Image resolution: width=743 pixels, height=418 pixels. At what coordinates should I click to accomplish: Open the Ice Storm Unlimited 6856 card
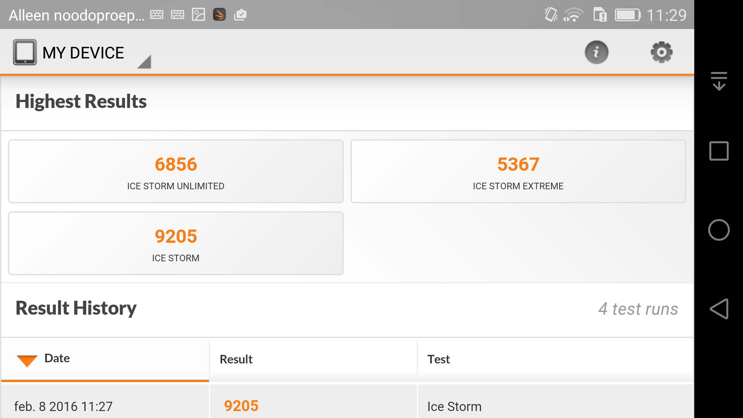pos(176,171)
